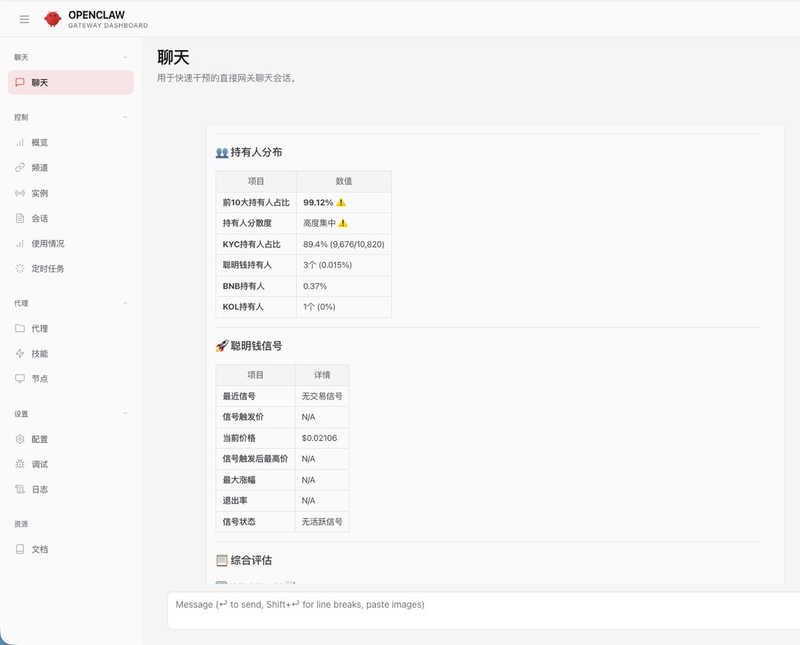The height and width of the screenshot is (645, 800).
Task: Click the lightning icon beside 技能
Action: point(20,354)
